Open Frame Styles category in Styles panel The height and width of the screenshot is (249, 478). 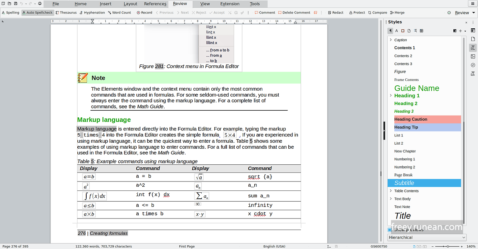click(x=402, y=31)
